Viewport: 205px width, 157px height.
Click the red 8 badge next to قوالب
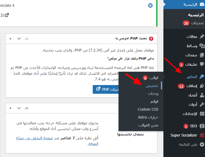click(145, 78)
